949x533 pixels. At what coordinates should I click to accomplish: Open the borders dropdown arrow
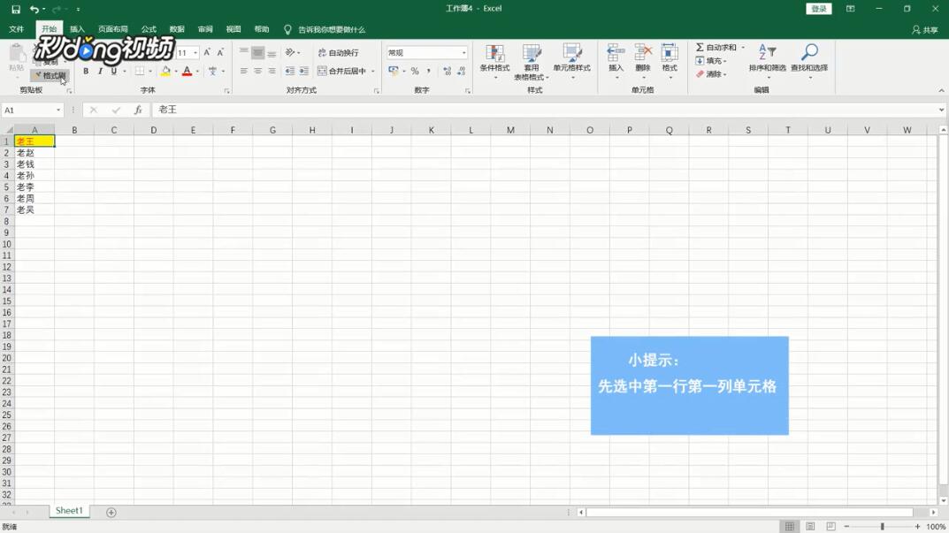pyautogui.click(x=150, y=72)
